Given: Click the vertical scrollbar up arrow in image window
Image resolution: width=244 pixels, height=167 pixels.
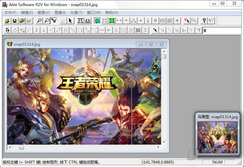Looking at the screenshot, I should tap(164, 51).
